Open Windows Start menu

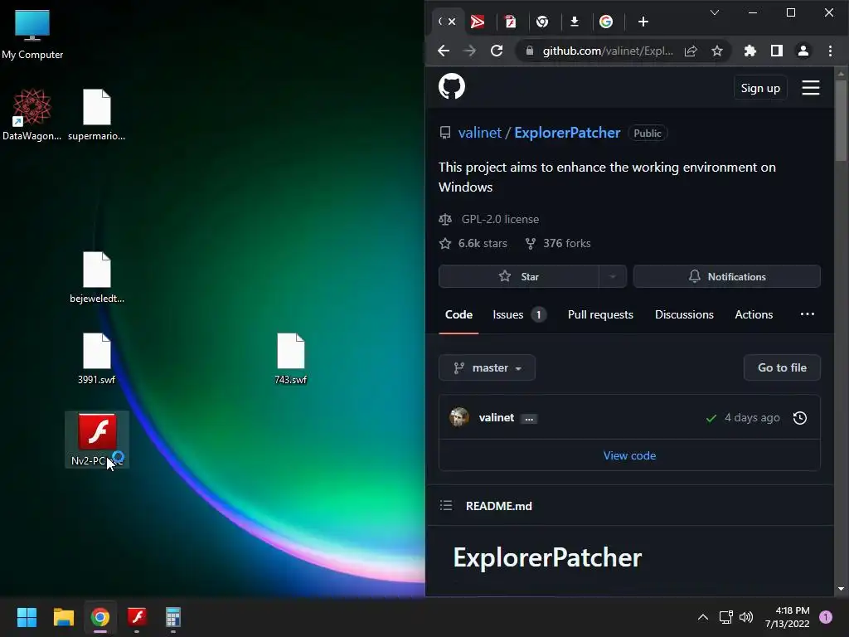pyautogui.click(x=27, y=617)
